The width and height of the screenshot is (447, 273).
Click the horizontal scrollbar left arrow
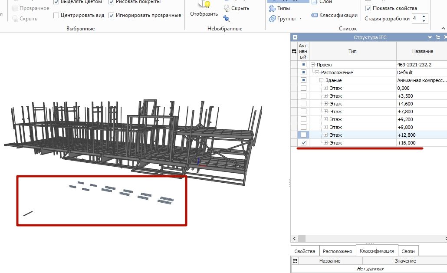[294, 238]
